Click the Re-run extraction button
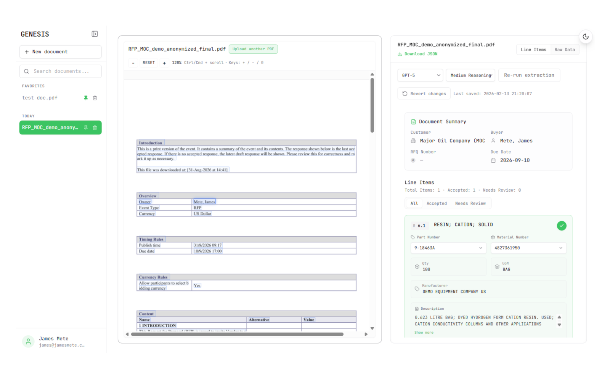 529,75
